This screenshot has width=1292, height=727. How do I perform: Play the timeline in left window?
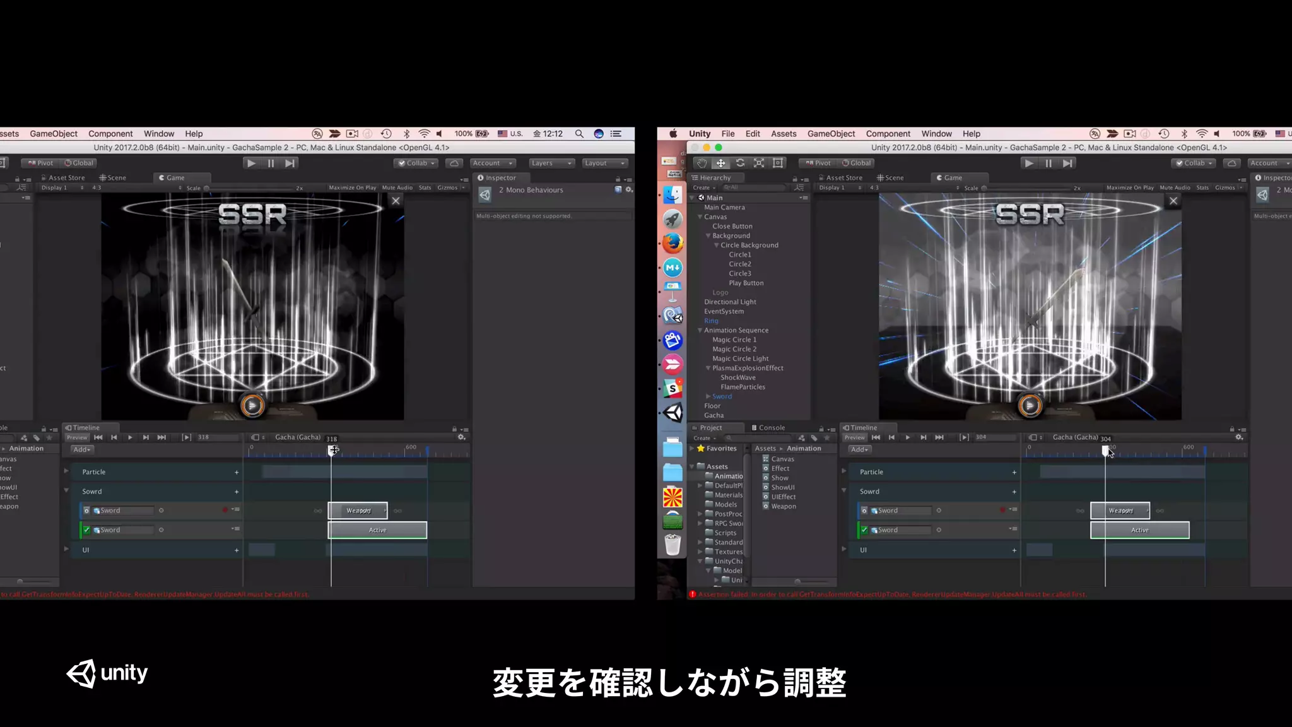(x=130, y=437)
